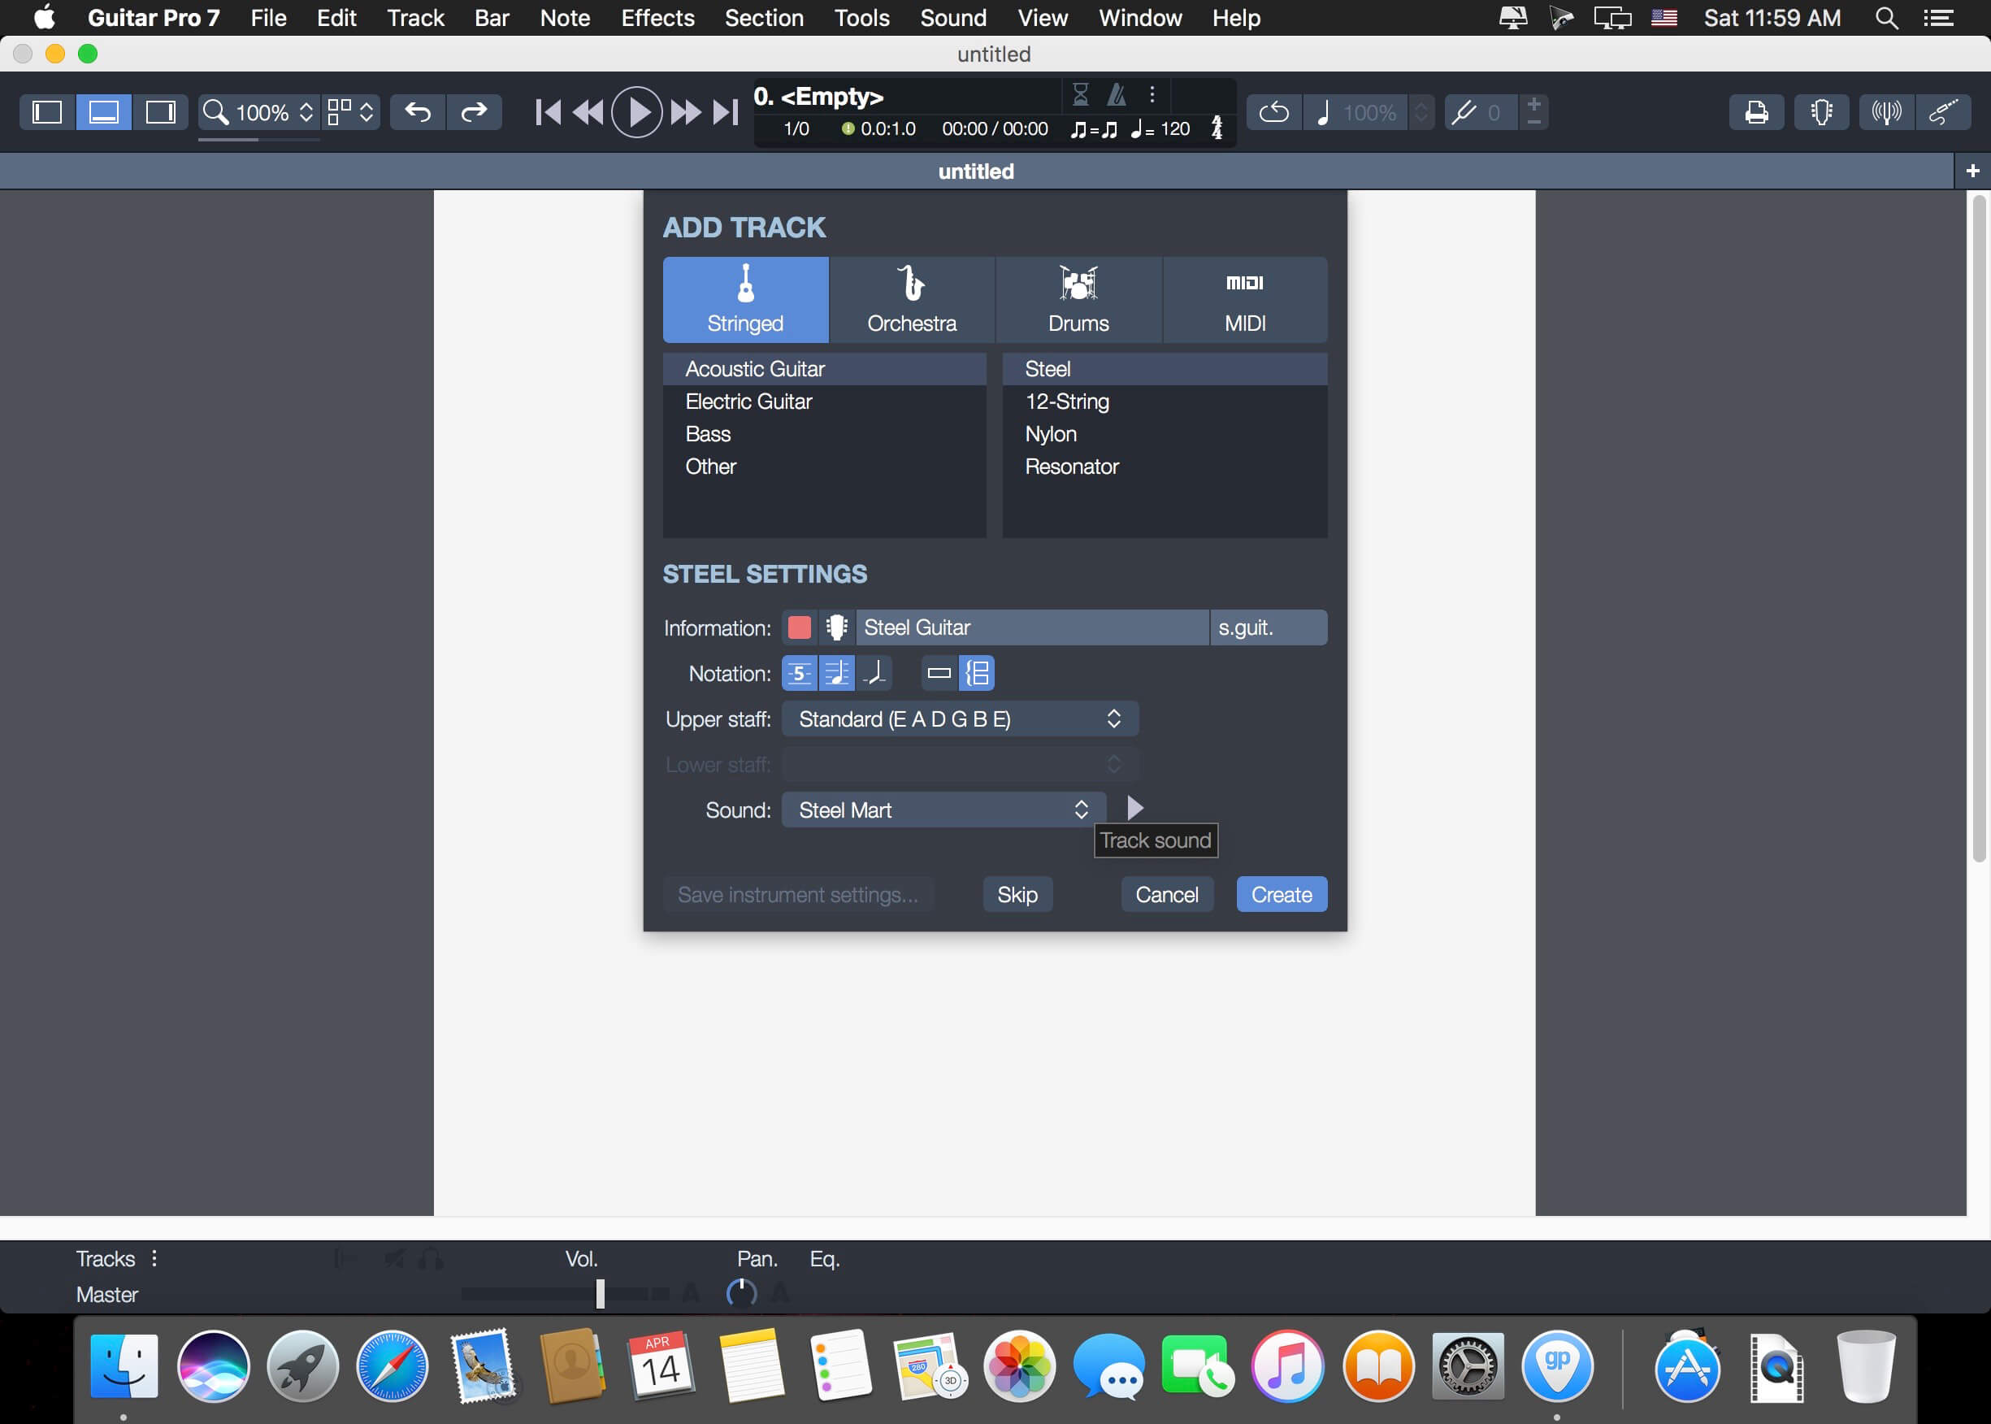Play the track sound preview triangle
Image resolution: width=1991 pixels, height=1424 pixels.
pyautogui.click(x=1134, y=808)
